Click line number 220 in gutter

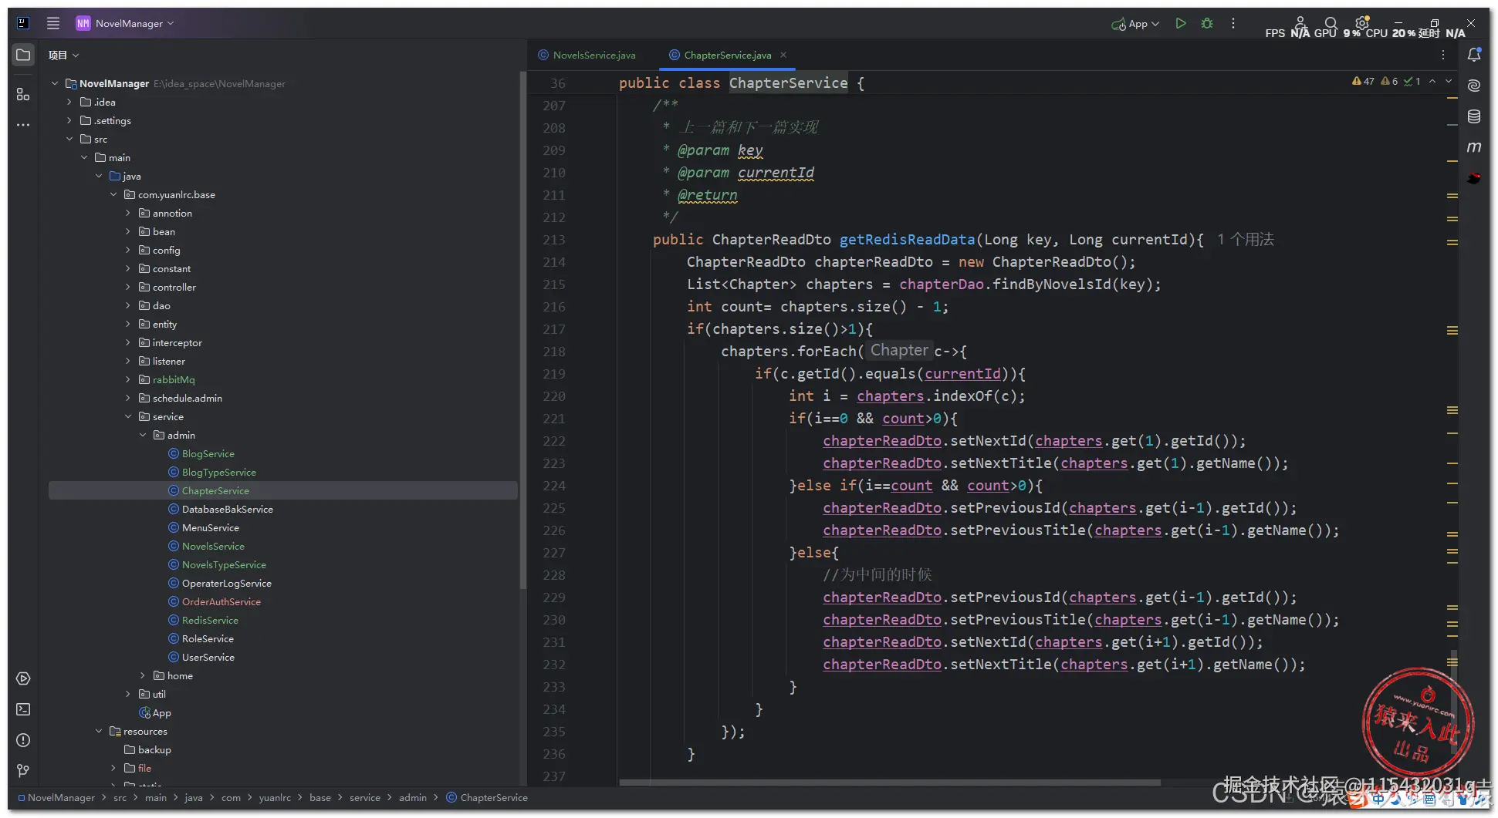(554, 396)
